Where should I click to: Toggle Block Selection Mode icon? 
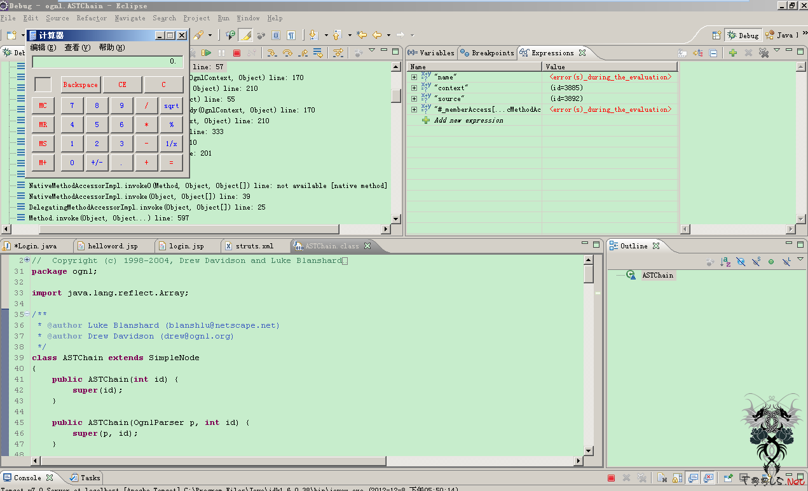point(276,35)
